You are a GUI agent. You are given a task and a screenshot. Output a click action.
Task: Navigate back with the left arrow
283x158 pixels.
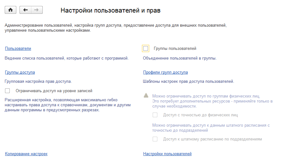25,10
